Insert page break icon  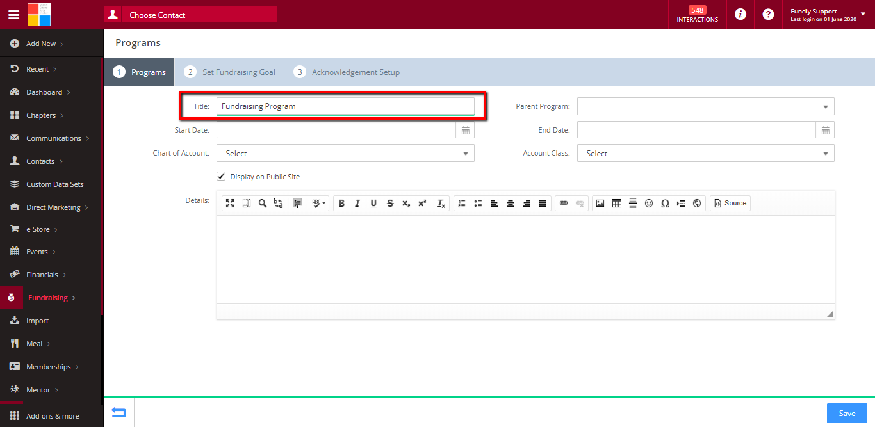pos(681,203)
